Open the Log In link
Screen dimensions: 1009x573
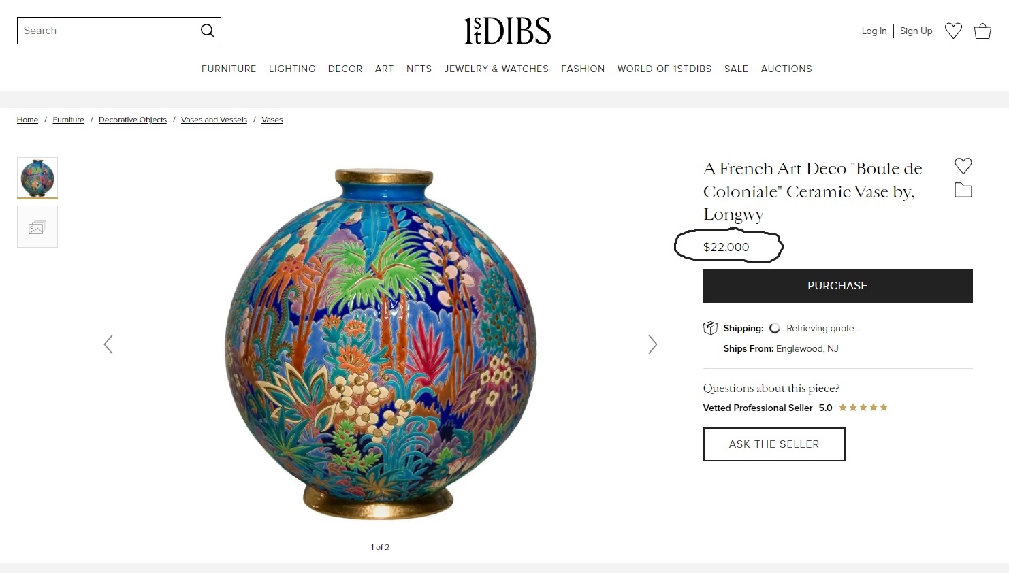coord(874,31)
